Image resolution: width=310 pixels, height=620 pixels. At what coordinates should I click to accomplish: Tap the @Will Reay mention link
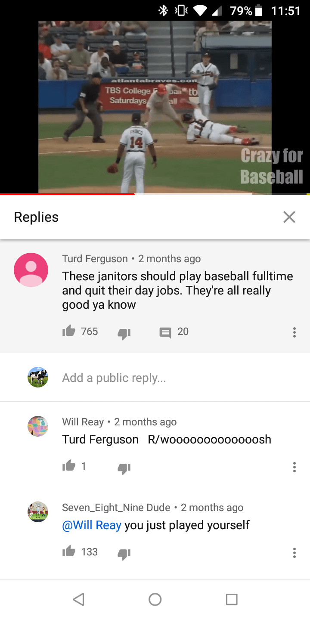tap(92, 525)
